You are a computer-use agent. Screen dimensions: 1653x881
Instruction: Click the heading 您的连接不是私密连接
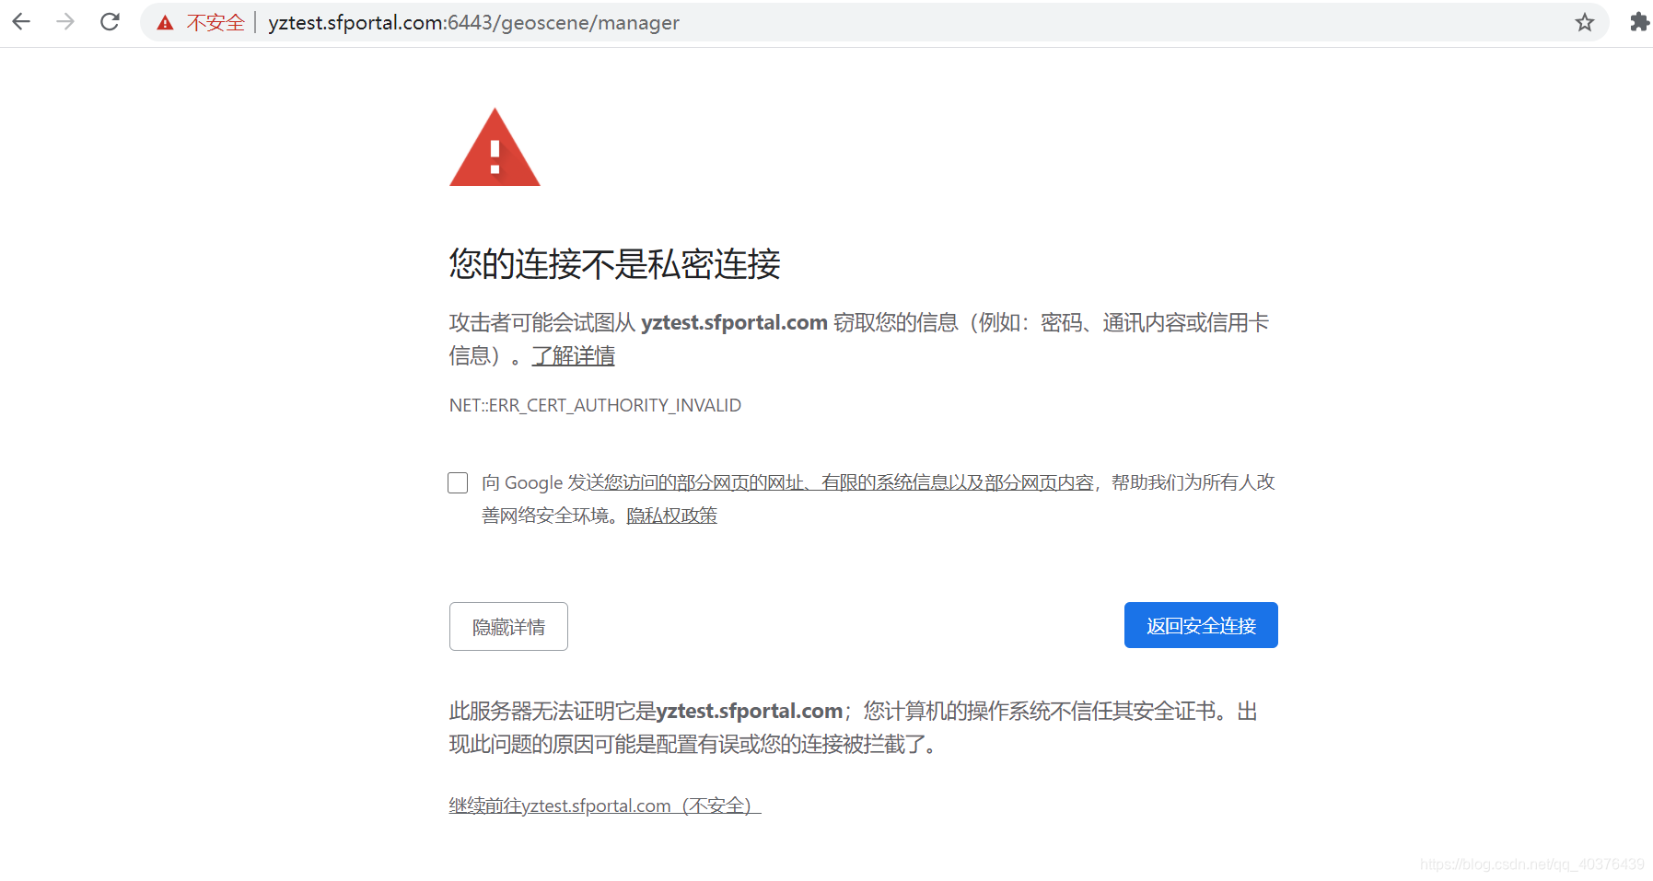pyautogui.click(x=615, y=264)
